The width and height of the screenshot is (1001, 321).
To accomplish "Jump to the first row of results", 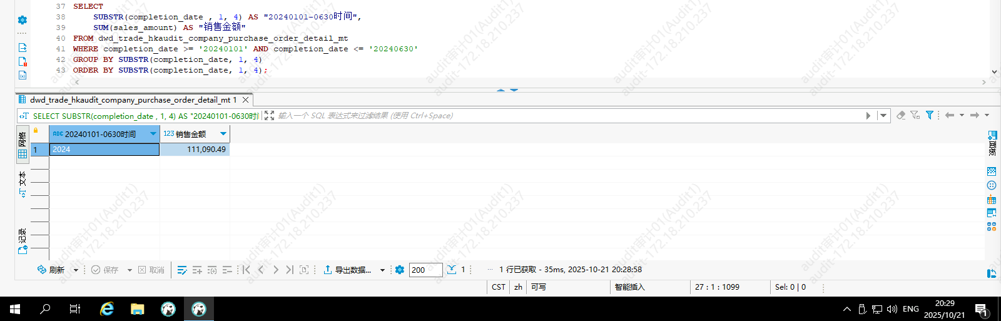I will click(x=246, y=270).
